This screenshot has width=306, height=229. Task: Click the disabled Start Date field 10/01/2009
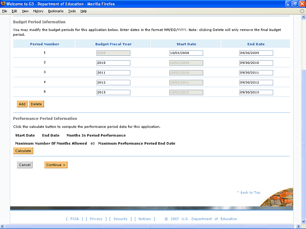point(186,63)
